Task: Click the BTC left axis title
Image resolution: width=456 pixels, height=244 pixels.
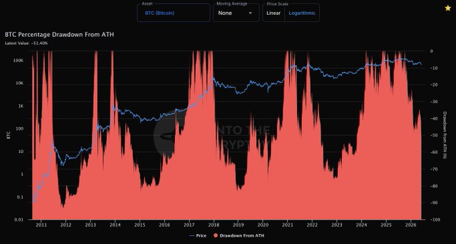Action: [9, 135]
